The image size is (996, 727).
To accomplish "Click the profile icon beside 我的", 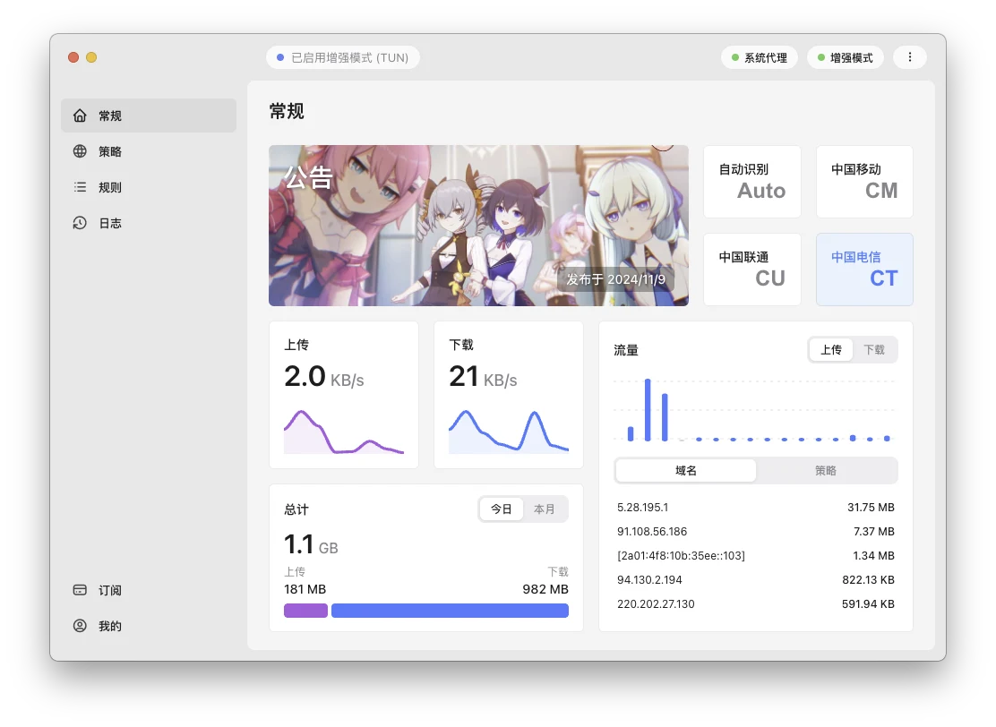I will pyautogui.click(x=80, y=626).
